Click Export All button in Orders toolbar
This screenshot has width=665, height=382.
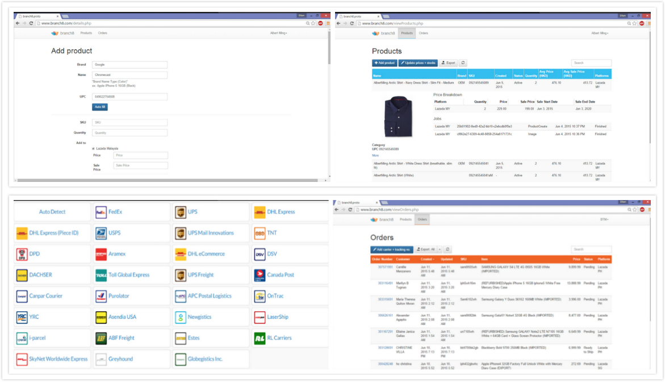pos(426,249)
